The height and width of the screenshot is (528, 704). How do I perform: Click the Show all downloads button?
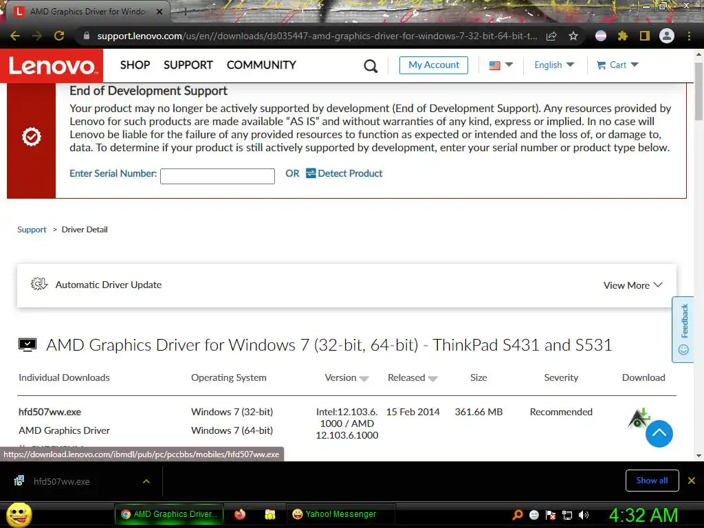(x=652, y=481)
